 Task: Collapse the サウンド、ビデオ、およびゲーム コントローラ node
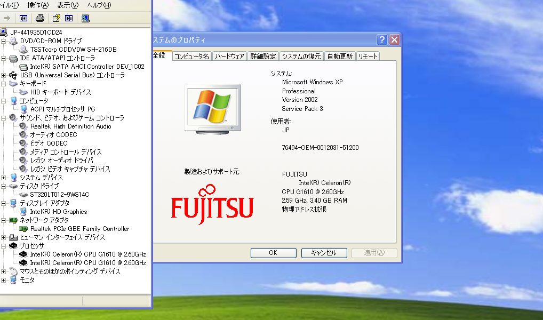point(3,118)
